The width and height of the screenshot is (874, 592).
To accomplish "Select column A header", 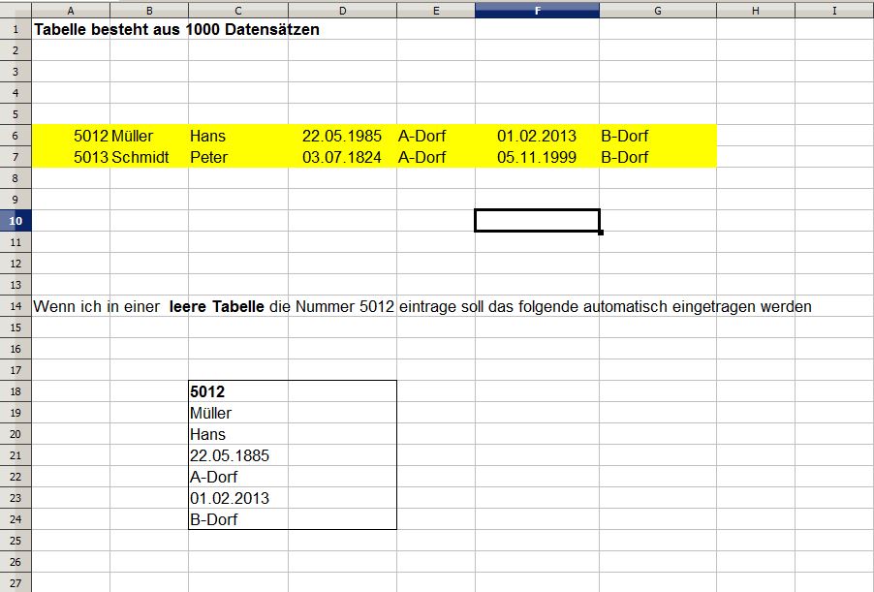I will 71,11.
